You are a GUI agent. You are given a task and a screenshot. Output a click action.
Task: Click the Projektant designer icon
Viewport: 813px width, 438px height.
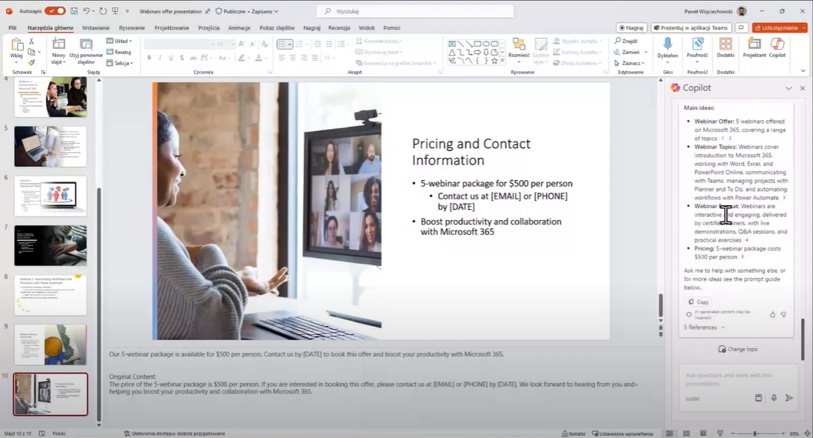[754, 44]
